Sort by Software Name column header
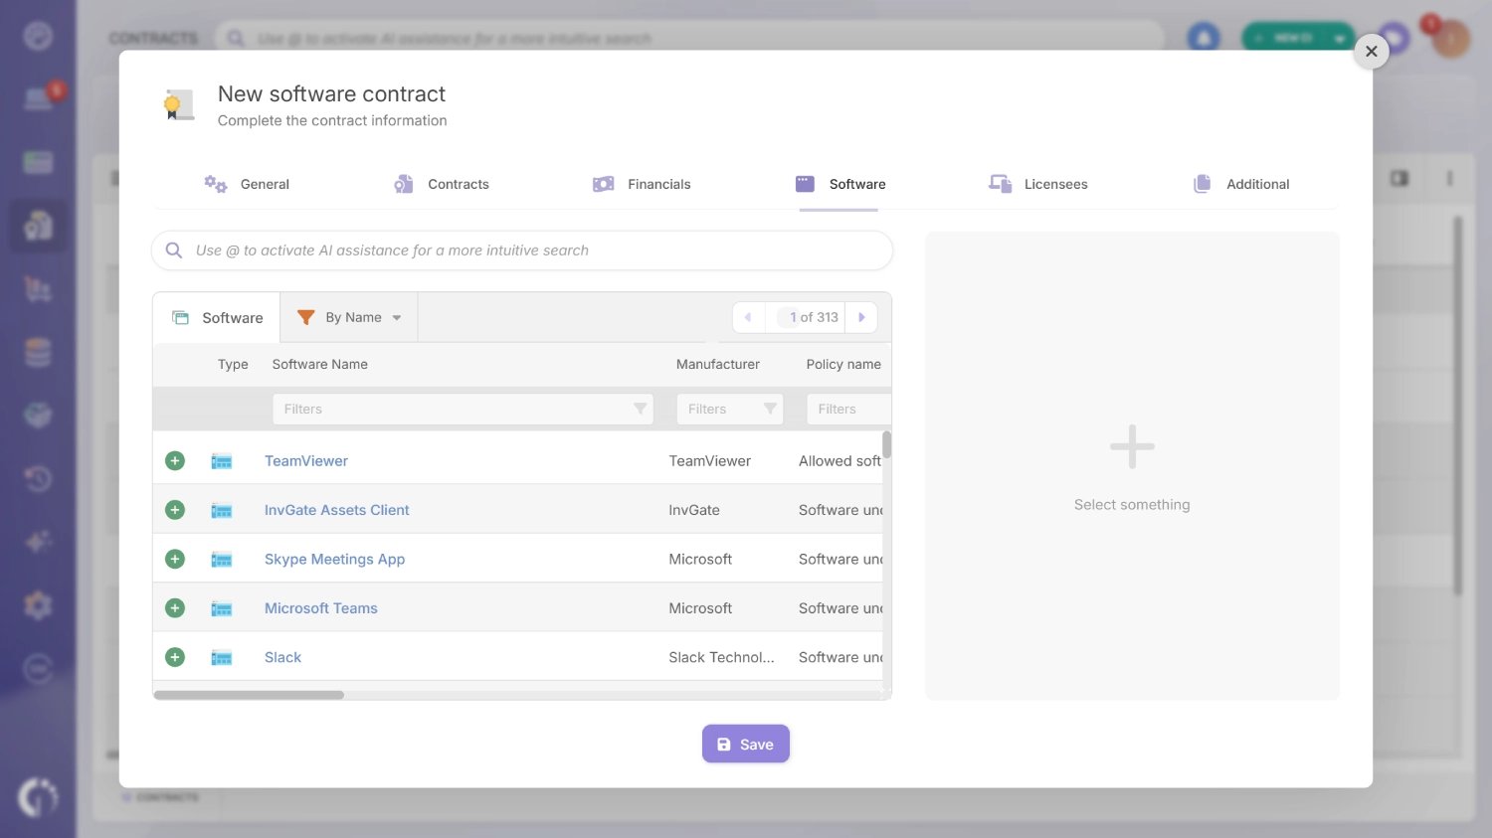1492x838 pixels. [x=320, y=364]
